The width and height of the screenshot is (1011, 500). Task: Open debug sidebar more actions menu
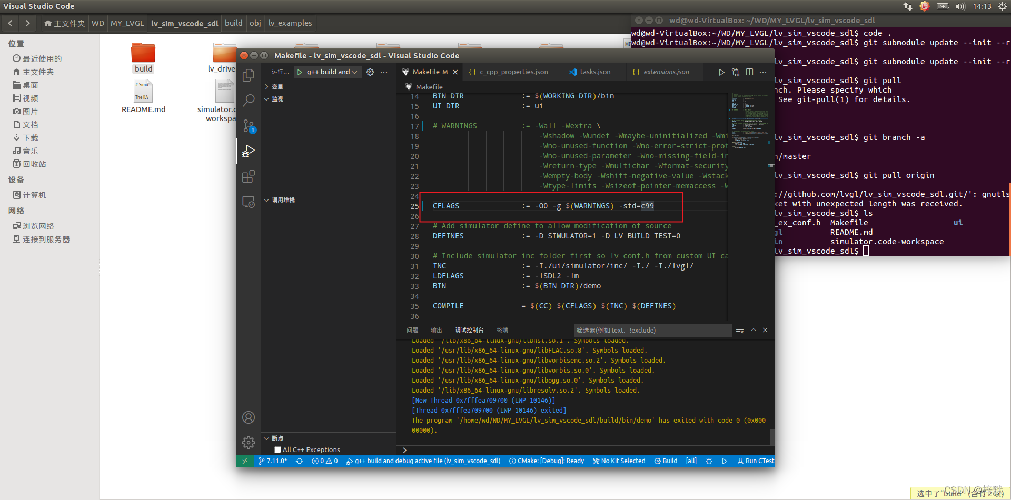[384, 72]
